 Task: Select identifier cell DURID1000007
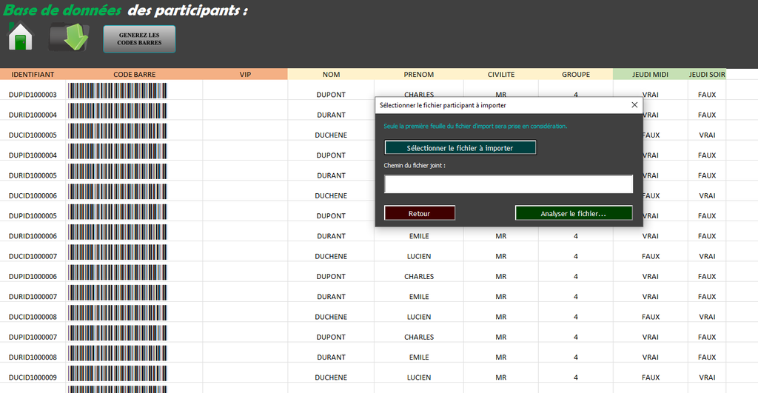33,297
